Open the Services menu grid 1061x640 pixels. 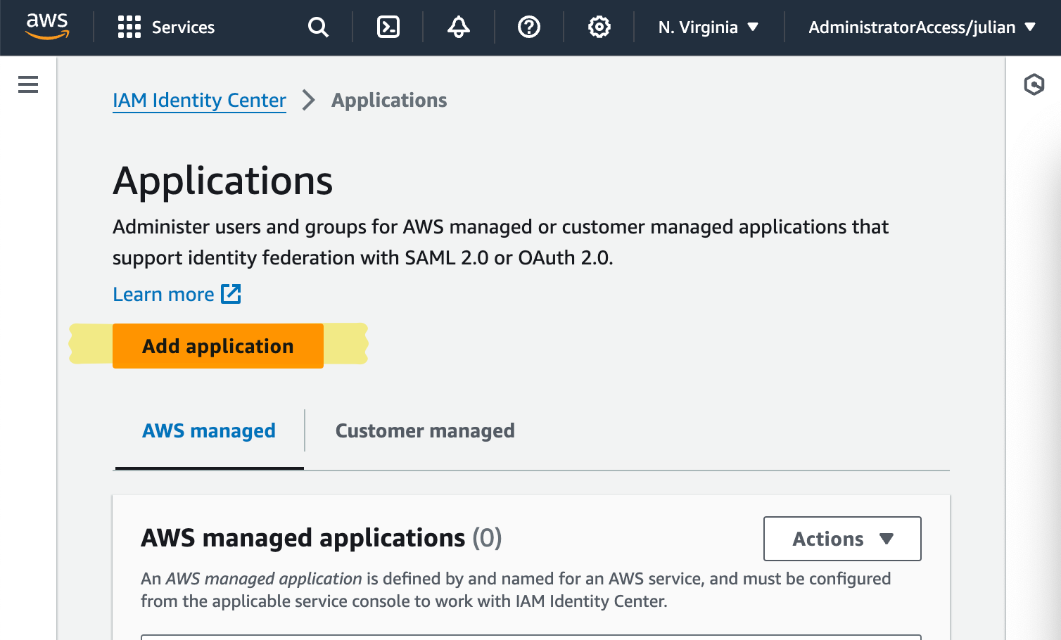click(x=165, y=27)
